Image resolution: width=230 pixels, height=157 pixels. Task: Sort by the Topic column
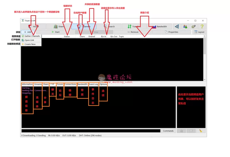121,37
